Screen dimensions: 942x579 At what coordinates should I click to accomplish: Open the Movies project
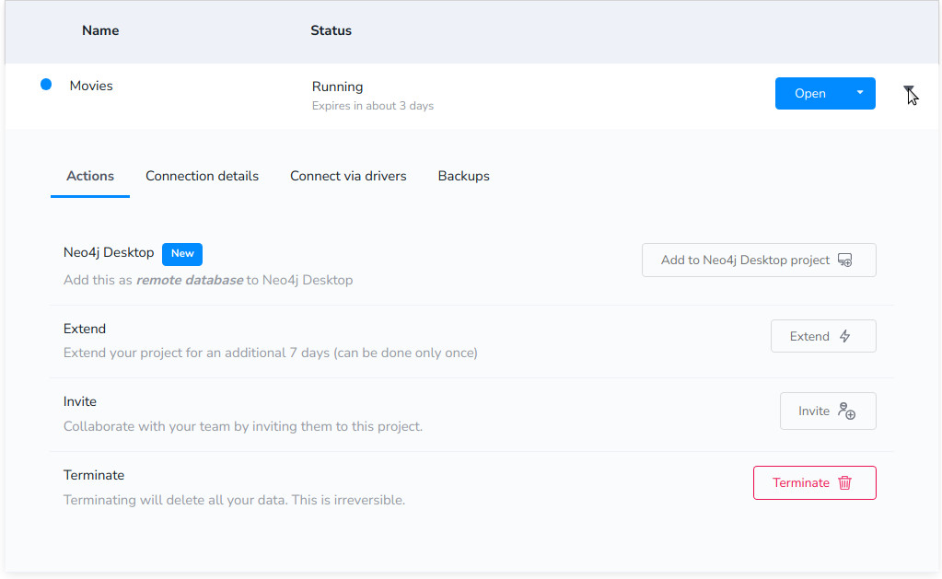click(809, 93)
